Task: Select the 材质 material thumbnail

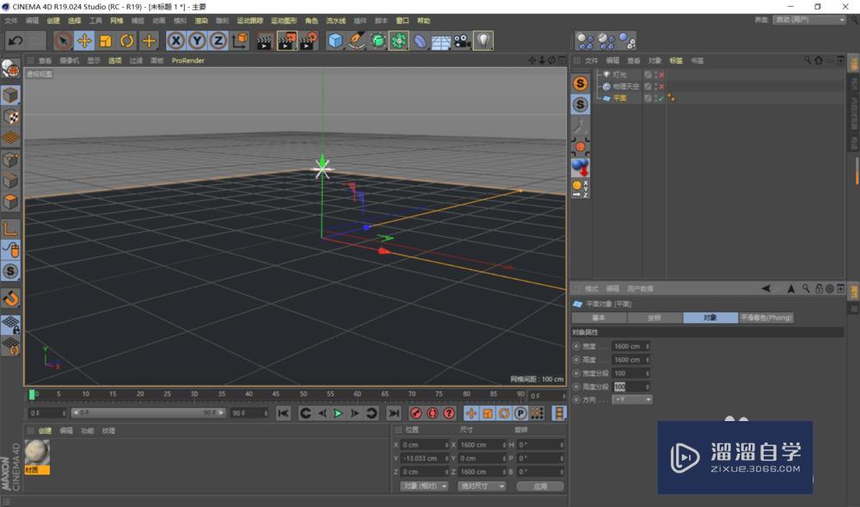Action: (x=37, y=456)
